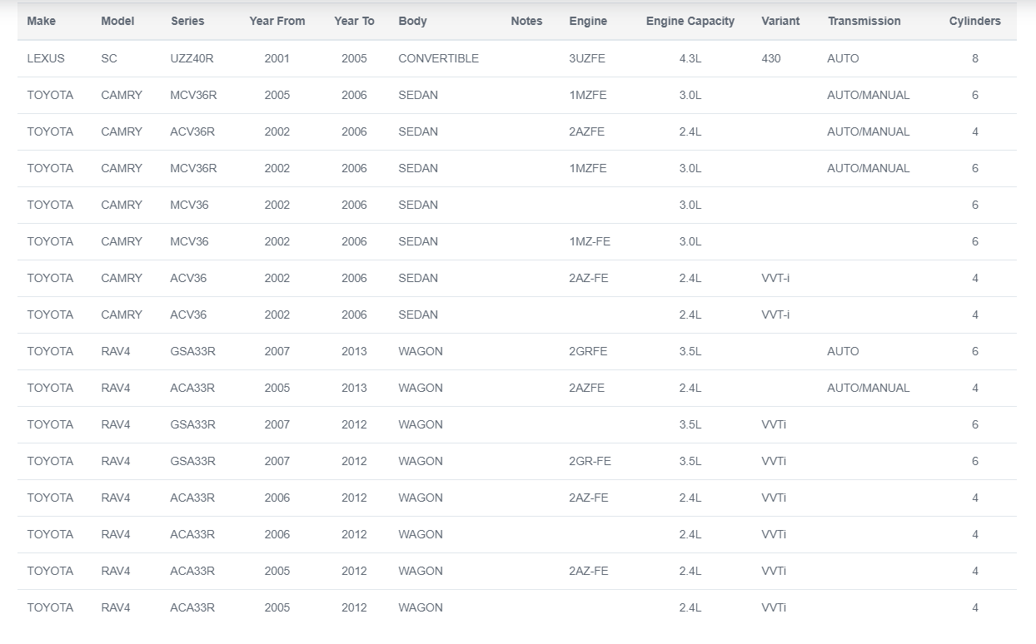
Task: Click the Engine column header
Action: [588, 21]
